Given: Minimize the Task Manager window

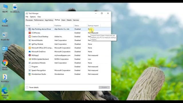Looking at the screenshot, I should click(x=96, y=13).
